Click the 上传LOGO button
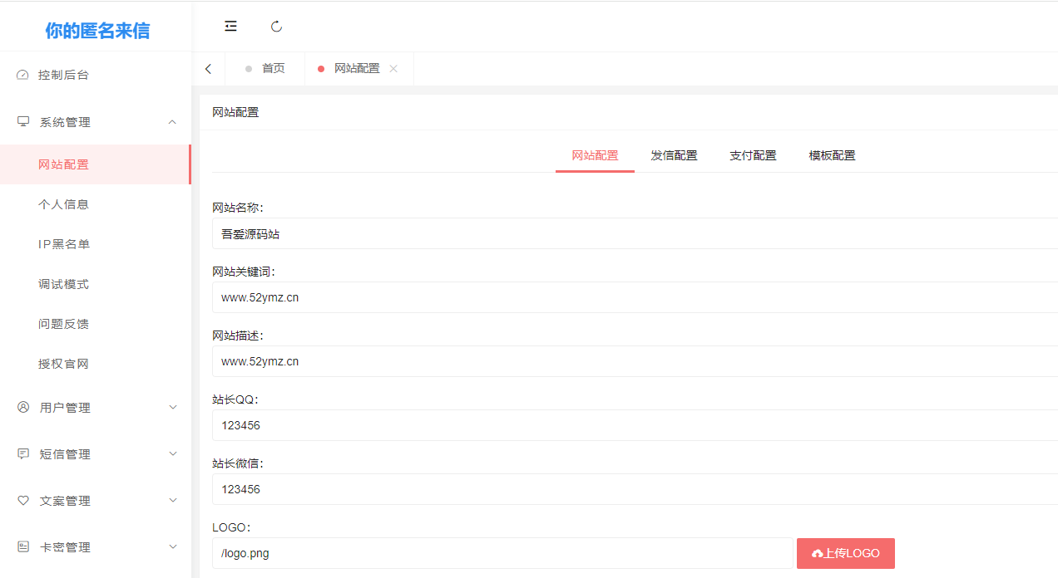1058x578 pixels. (x=845, y=553)
